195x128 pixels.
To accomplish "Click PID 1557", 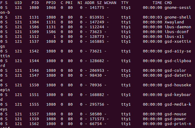I will [34, 114].
